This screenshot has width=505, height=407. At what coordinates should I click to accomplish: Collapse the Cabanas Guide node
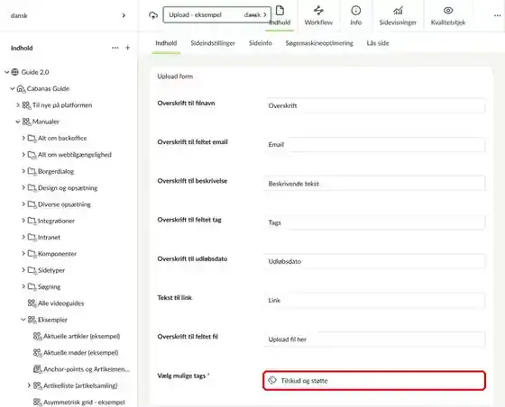pyautogui.click(x=13, y=88)
